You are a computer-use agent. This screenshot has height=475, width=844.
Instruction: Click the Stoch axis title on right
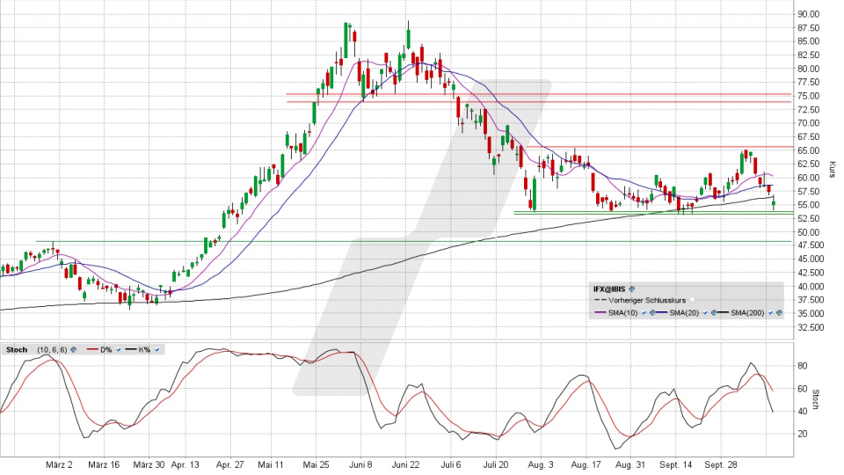tap(815, 399)
